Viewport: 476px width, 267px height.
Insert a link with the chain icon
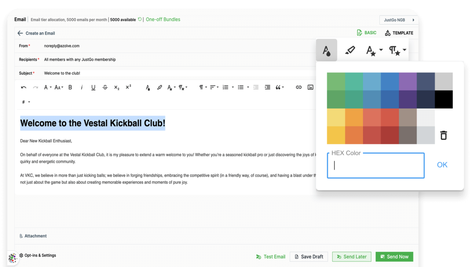[299, 87]
